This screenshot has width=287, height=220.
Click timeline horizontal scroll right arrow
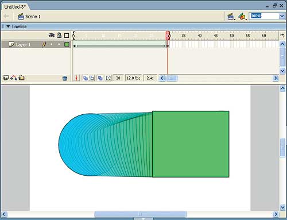(x=276, y=78)
